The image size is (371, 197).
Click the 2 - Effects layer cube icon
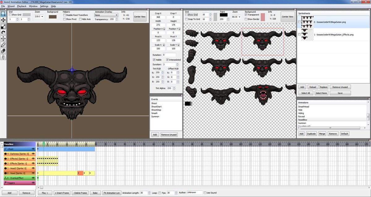[5, 163]
